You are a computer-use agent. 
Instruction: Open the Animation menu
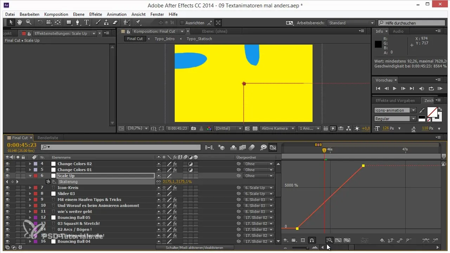pos(117,14)
